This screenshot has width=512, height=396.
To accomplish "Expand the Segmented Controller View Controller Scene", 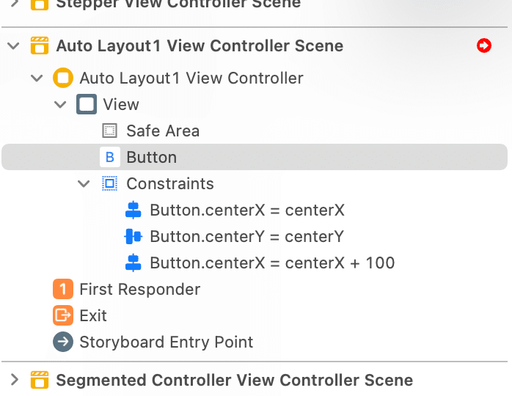I will pyautogui.click(x=15, y=380).
